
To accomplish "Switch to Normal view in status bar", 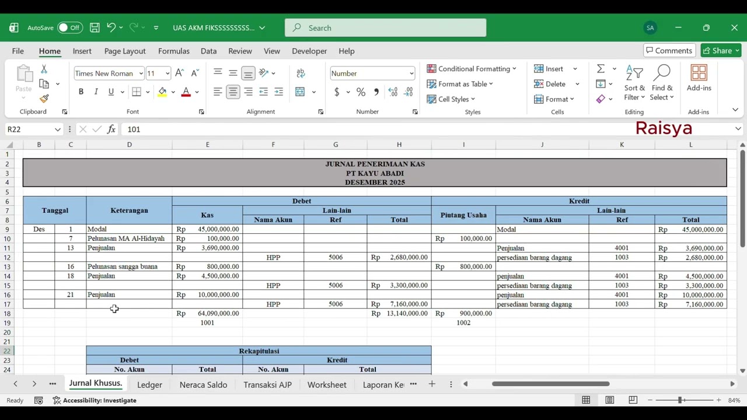I will (586, 400).
